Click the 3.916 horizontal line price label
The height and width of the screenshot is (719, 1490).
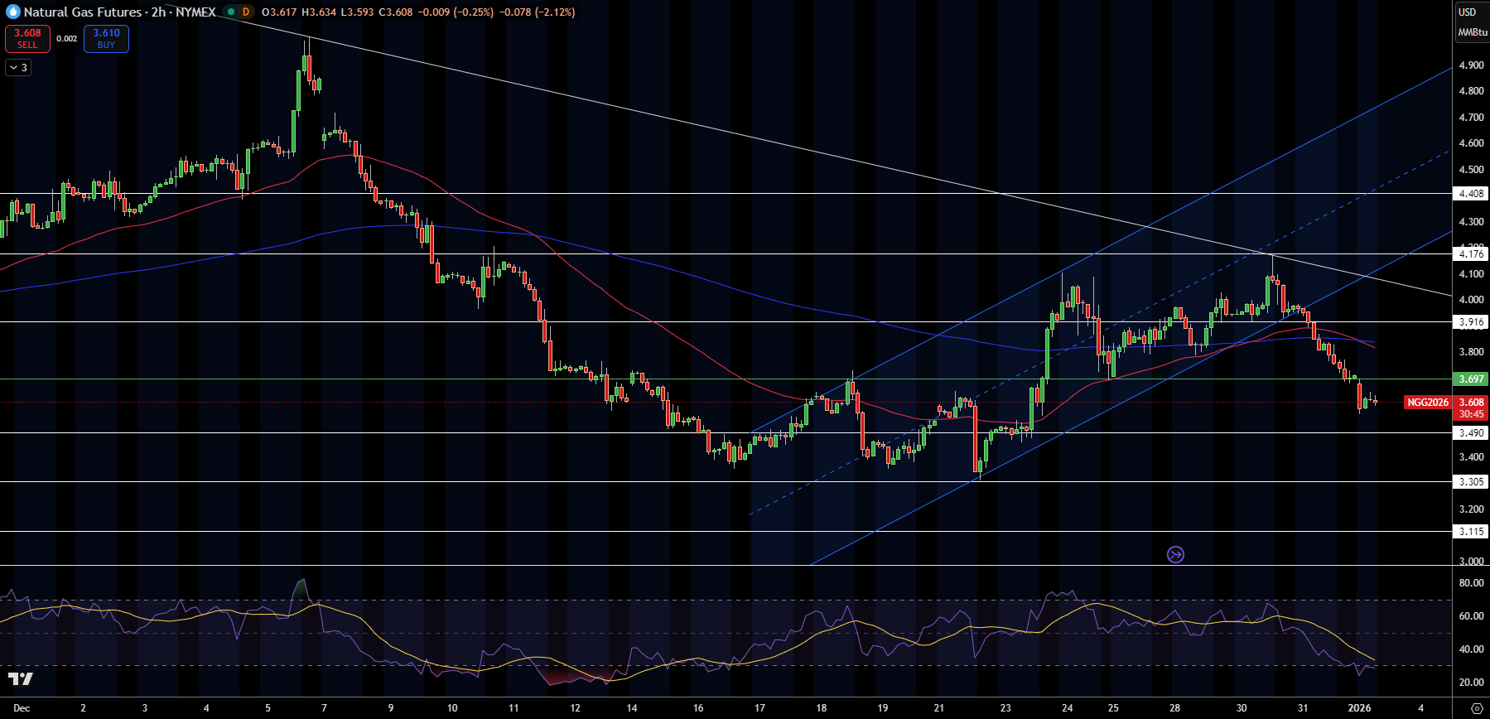[1471, 322]
